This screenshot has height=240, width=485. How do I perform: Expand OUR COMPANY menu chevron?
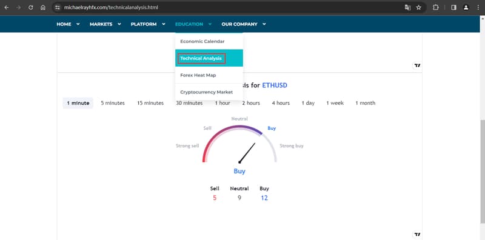[264, 24]
